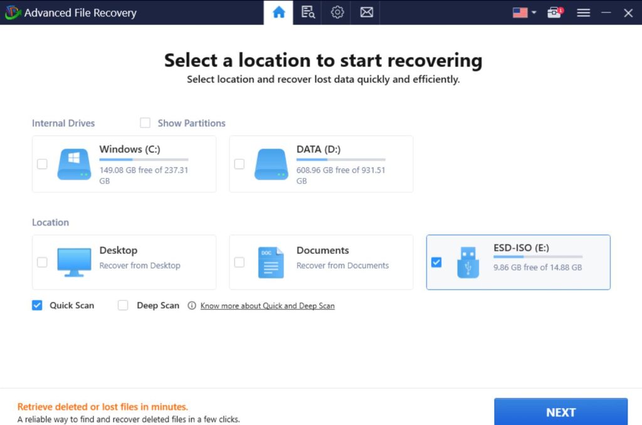Minimize the Advanced File Recovery window
Image resolution: width=642 pixels, height=425 pixels.
[x=606, y=13]
